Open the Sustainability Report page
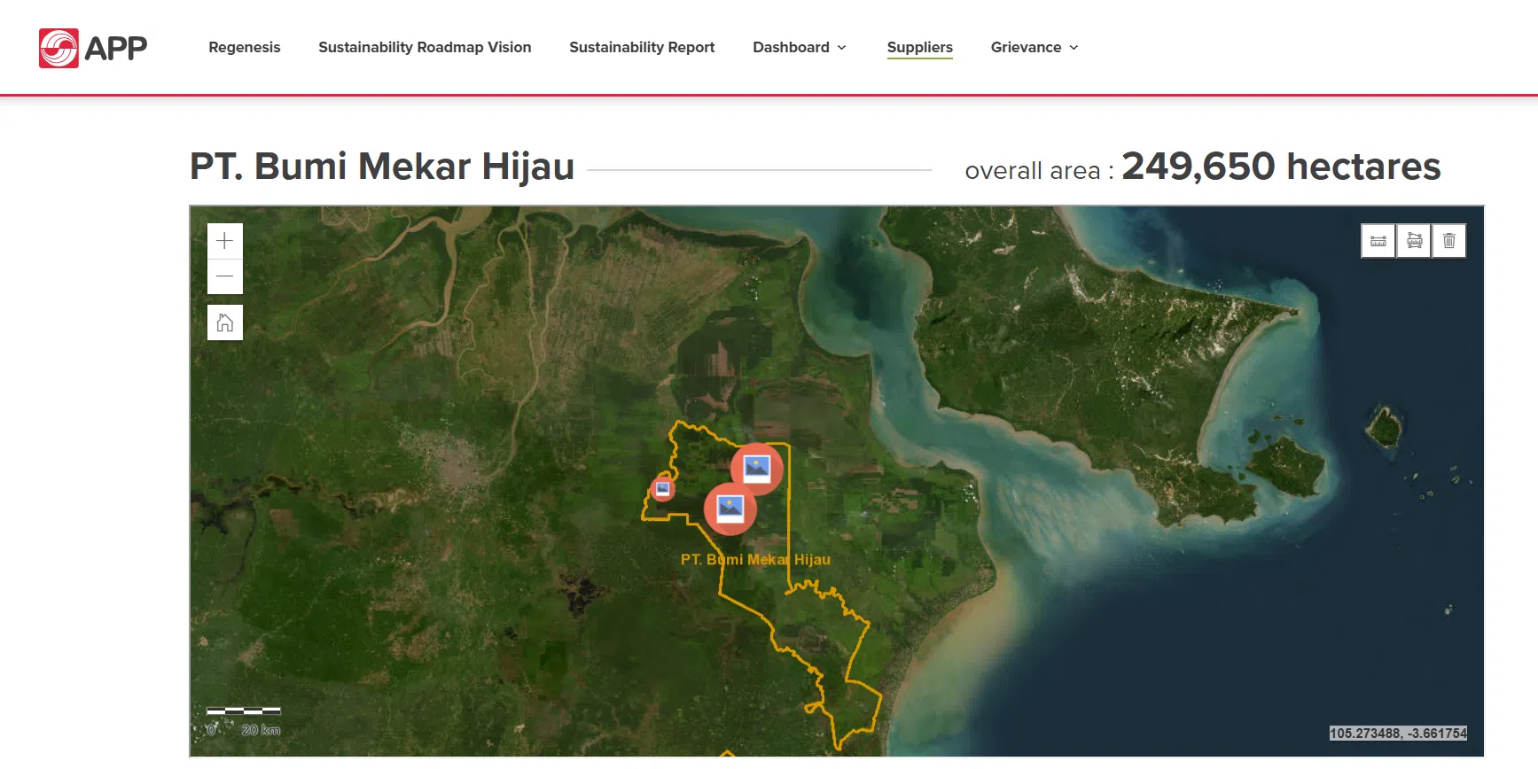Image resolution: width=1538 pixels, height=769 pixels. coord(642,48)
